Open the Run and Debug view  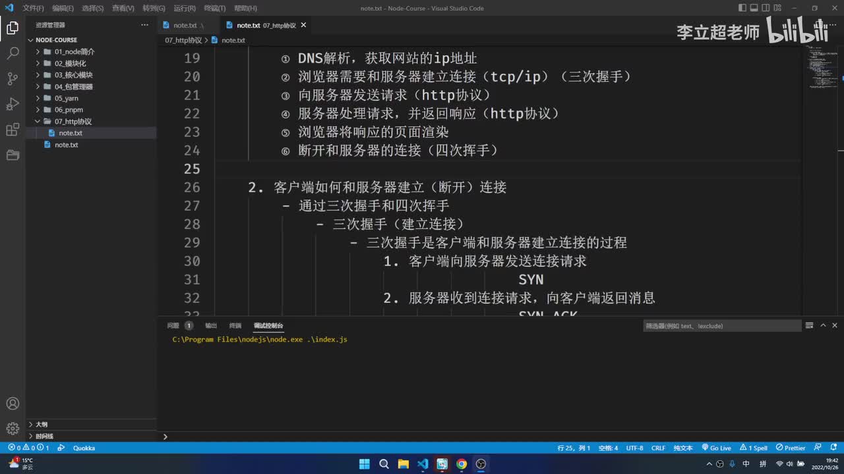click(13, 104)
